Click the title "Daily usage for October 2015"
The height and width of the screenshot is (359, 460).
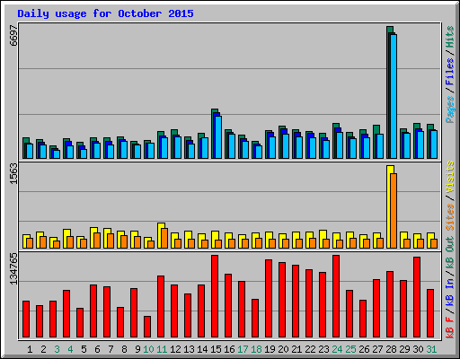105,13
